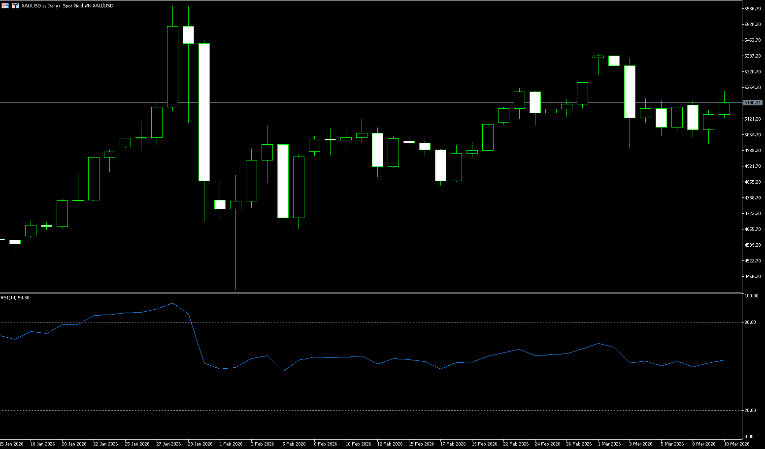
Task: Click the 10 Mar 2026 date label
Action: click(x=736, y=444)
